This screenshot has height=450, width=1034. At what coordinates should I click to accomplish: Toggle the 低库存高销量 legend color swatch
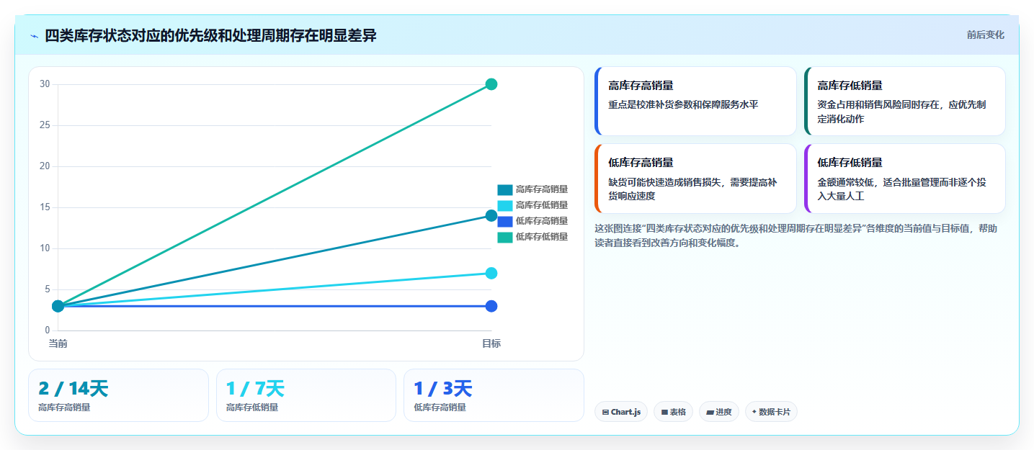tap(504, 221)
